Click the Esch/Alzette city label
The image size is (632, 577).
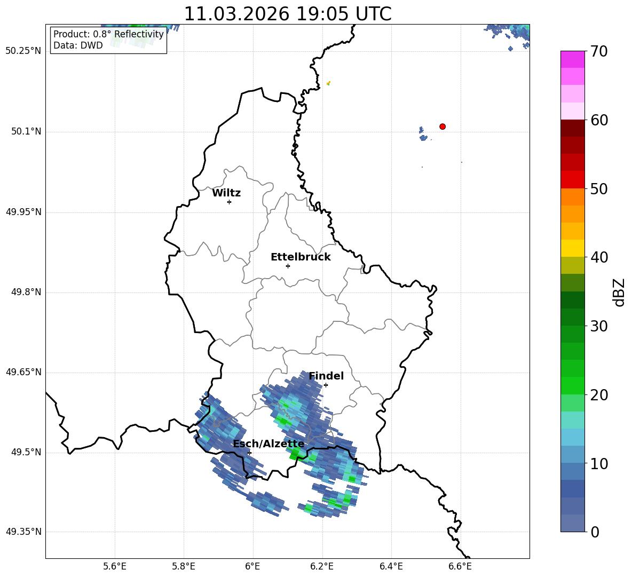coord(268,444)
